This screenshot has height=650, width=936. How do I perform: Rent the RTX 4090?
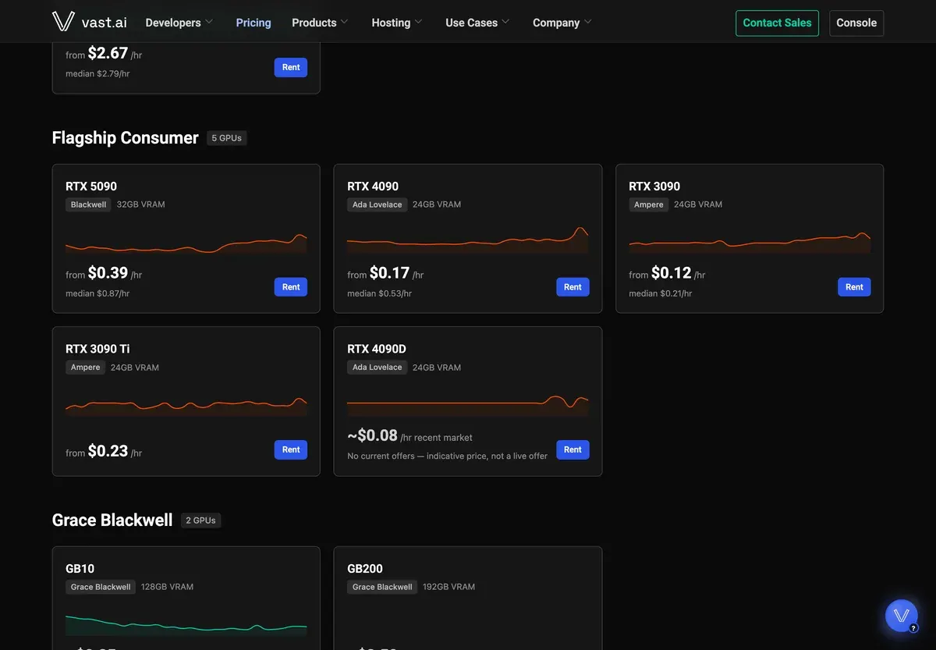(x=573, y=287)
